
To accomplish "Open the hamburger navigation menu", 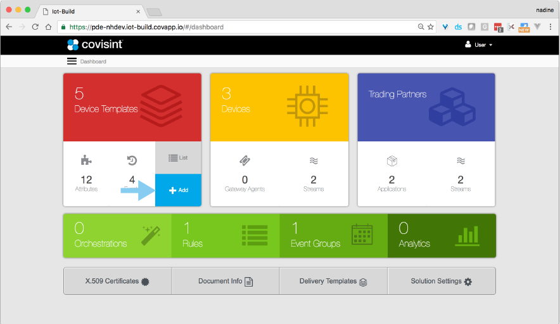I will pyautogui.click(x=72, y=62).
